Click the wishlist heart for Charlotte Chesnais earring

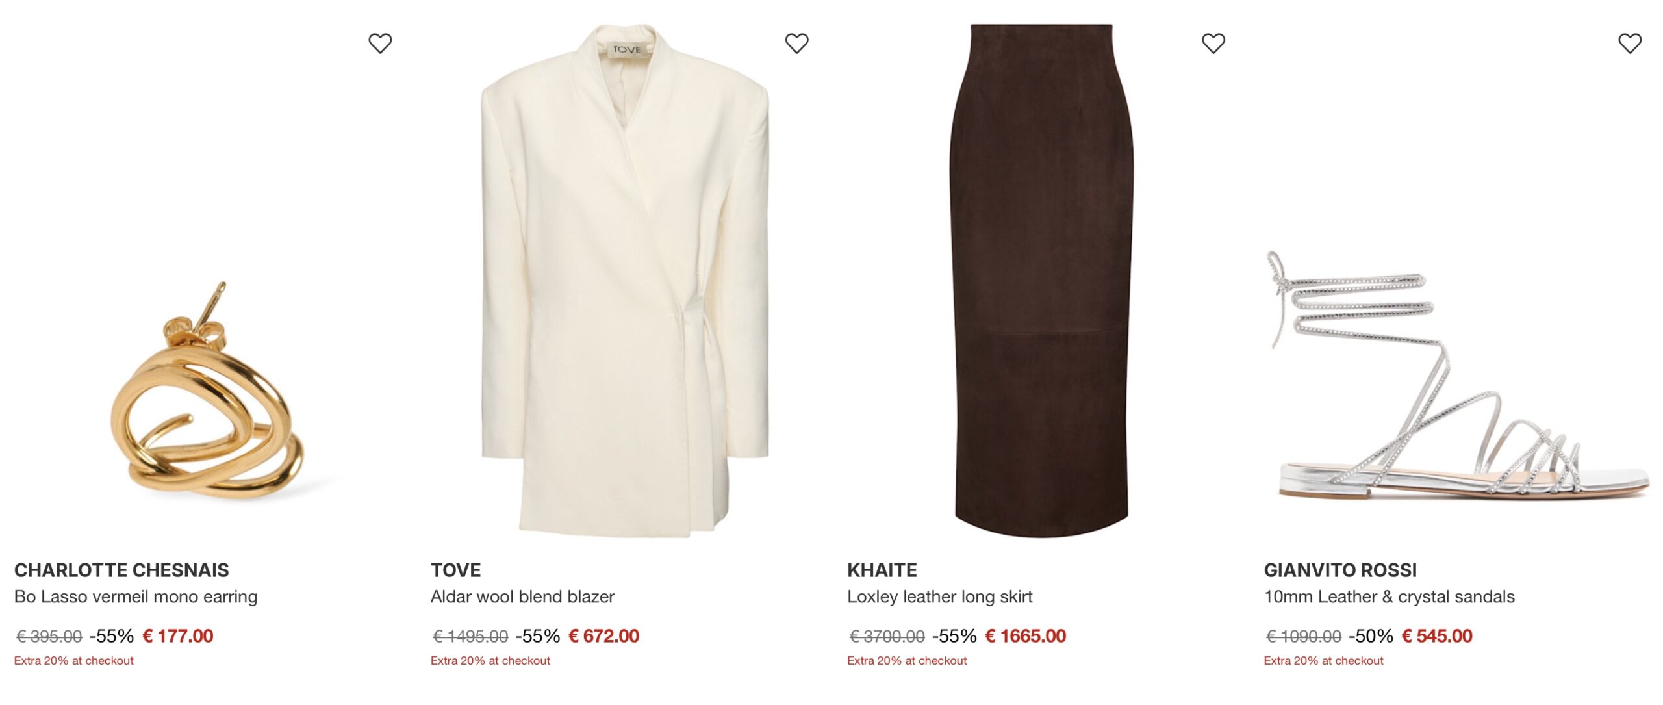[x=380, y=42]
